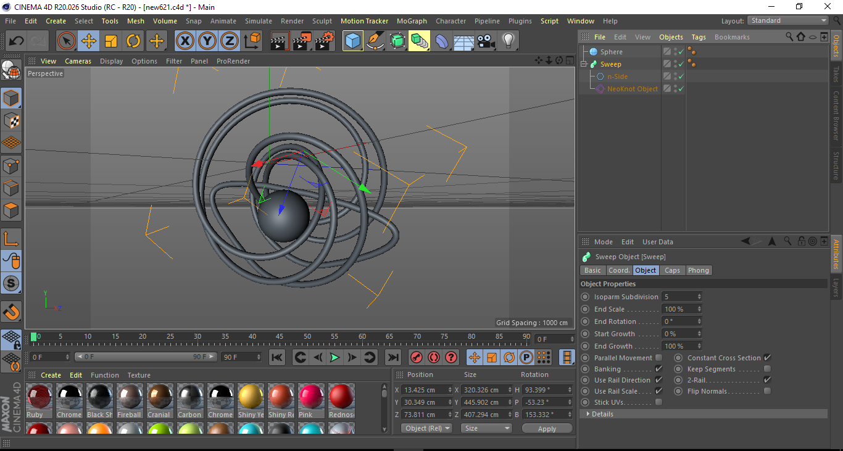Toggle Autokeying button

[x=434, y=357]
